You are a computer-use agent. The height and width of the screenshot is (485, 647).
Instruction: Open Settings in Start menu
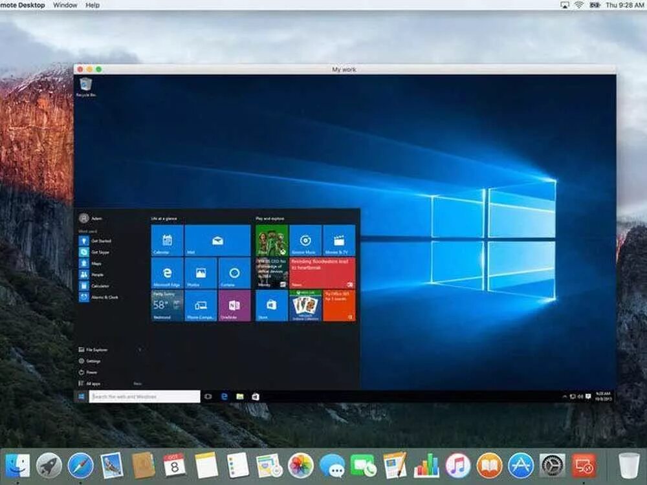pyautogui.click(x=89, y=361)
